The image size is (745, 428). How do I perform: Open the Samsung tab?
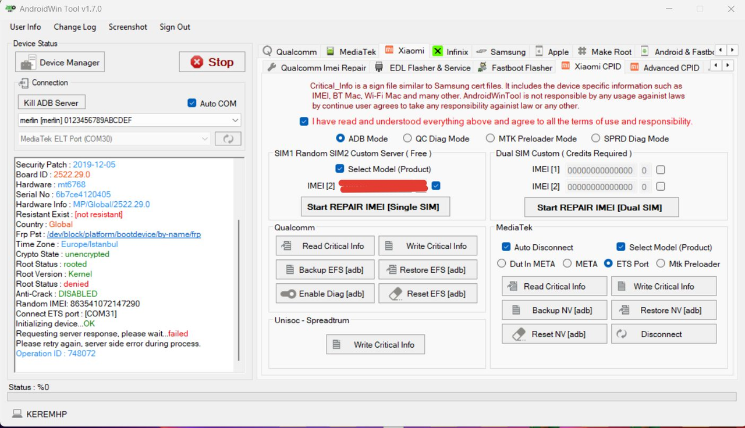pos(501,51)
